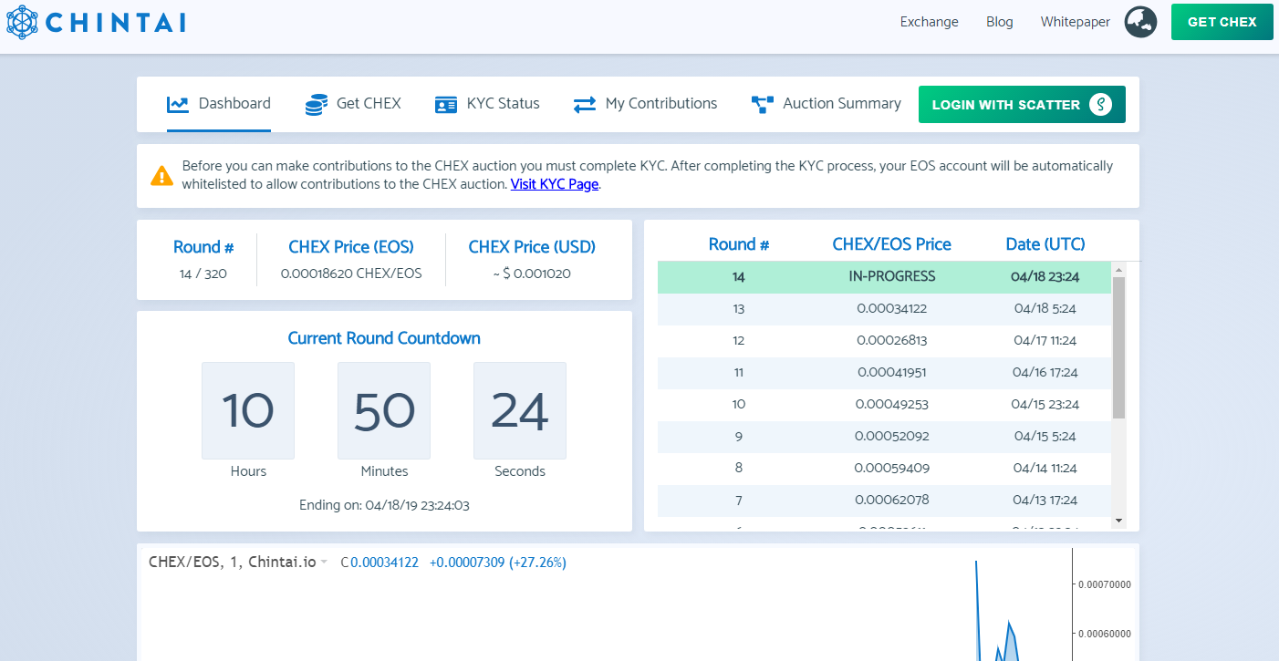The height and width of the screenshot is (661, 1279).
Task: Click the date 04/13 17:24
Action: coord(1045,500)
